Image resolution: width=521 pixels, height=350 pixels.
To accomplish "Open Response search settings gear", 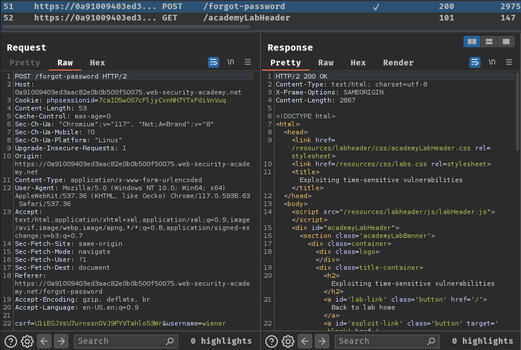I will click(x=288, y=341).
